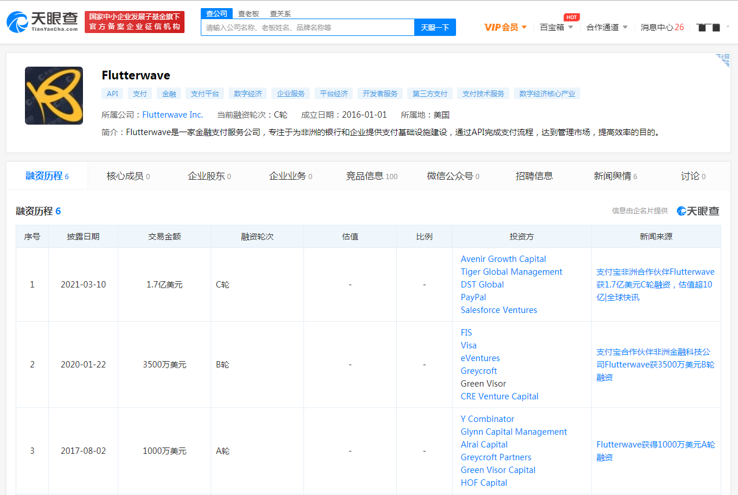Open the 讨论 tab
The width and height of the screenshot is (738, 495).
[693, 176]
